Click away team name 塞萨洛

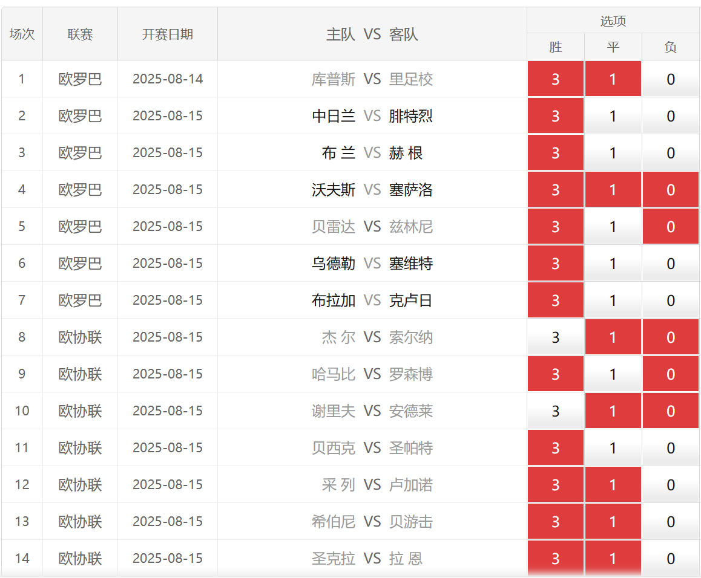[411, 190]
